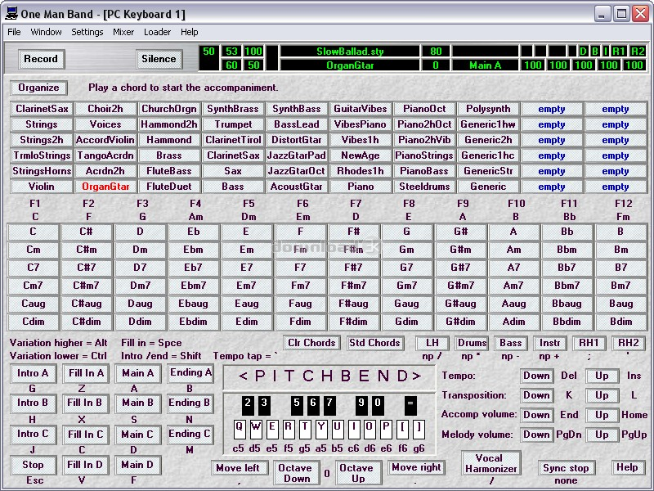Click the SlowBallad.sty style display
Image resolution: width=654 pixels, height=491 pixels.
click(x=349, y=52)
